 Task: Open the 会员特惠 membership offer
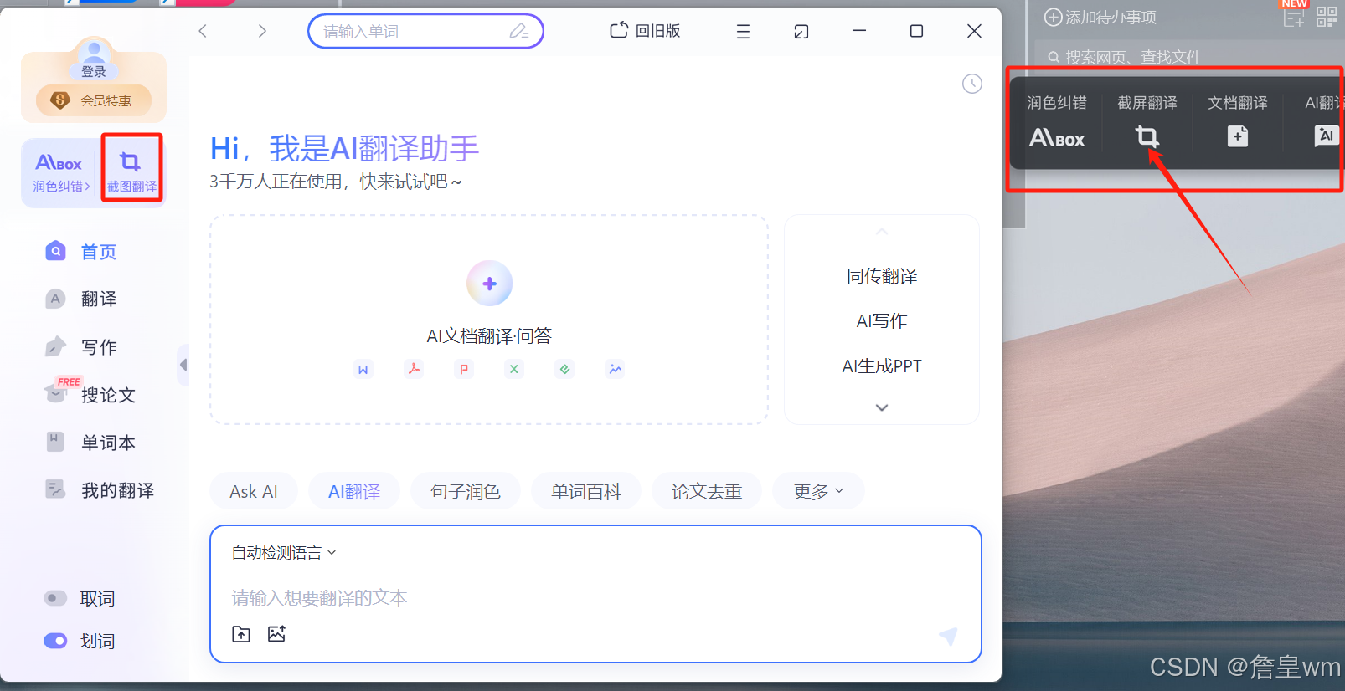(94, 100)
